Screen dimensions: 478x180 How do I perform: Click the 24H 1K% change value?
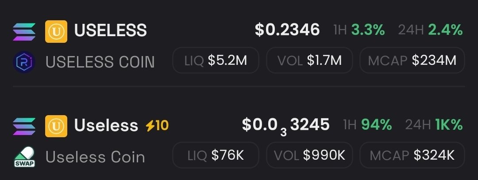[x=448, y=125]
